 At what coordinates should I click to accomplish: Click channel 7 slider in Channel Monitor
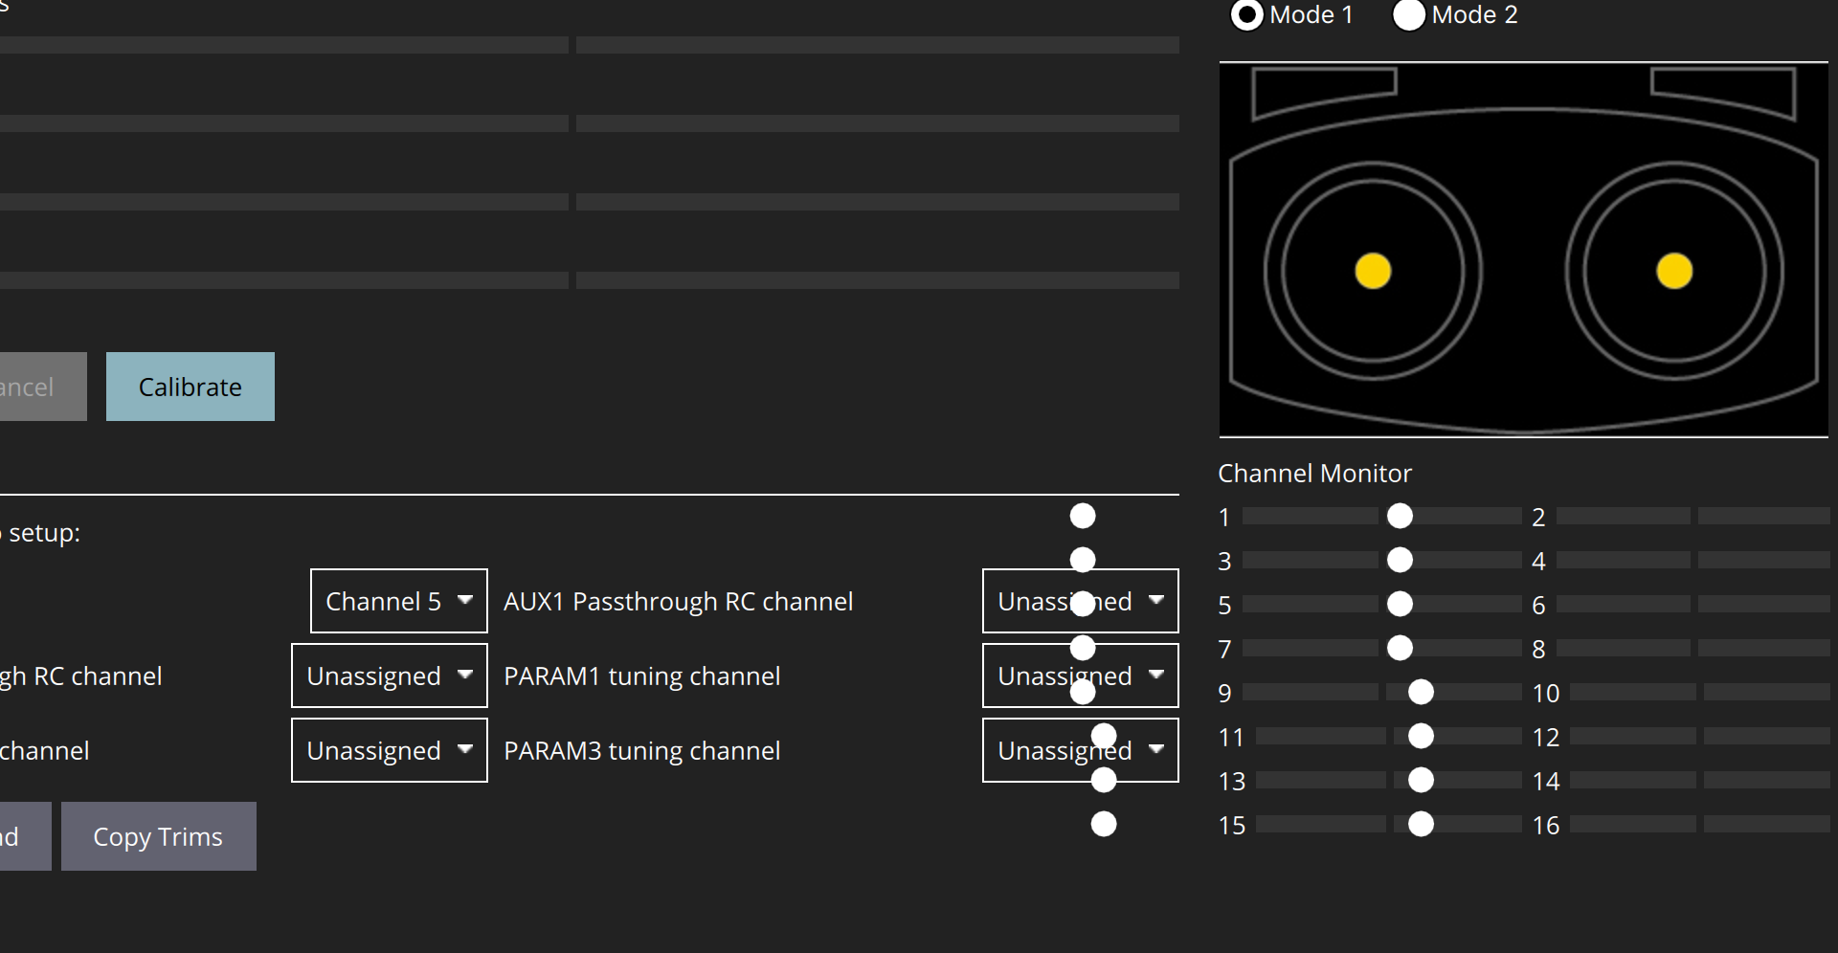tap(1400, 648)
